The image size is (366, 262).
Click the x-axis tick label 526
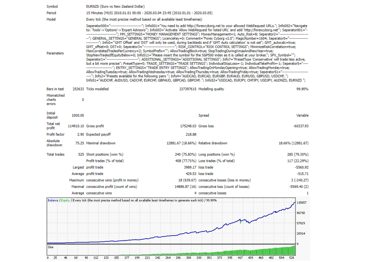coord(291,258)
